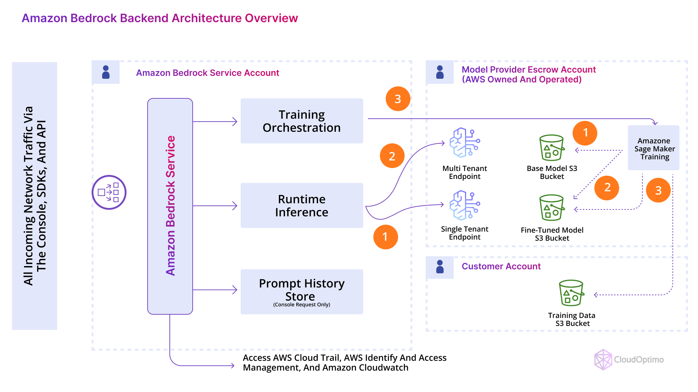Click the CloudOptimo logo icon
Viewport: 698px width, 392px height.
coord(603,359)
